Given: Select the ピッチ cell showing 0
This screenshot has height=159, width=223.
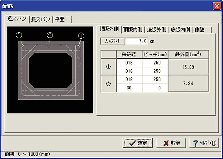Looking at the screenshot, I should click(155, 88).
